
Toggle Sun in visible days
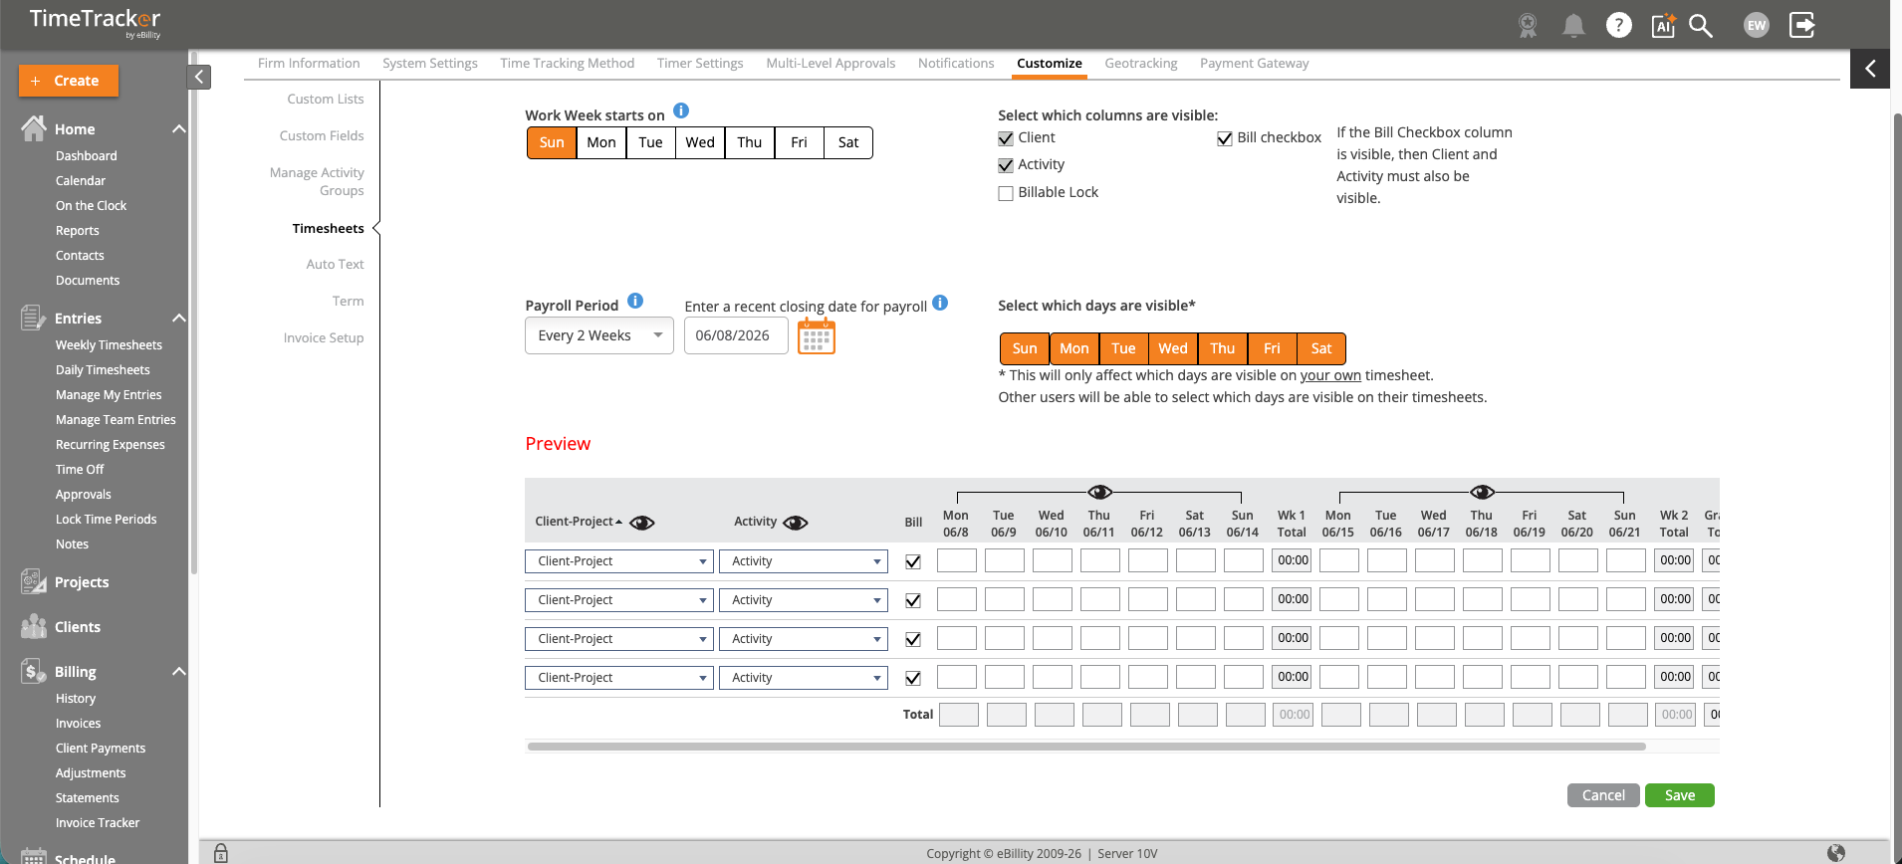(x=1025, y=348)
